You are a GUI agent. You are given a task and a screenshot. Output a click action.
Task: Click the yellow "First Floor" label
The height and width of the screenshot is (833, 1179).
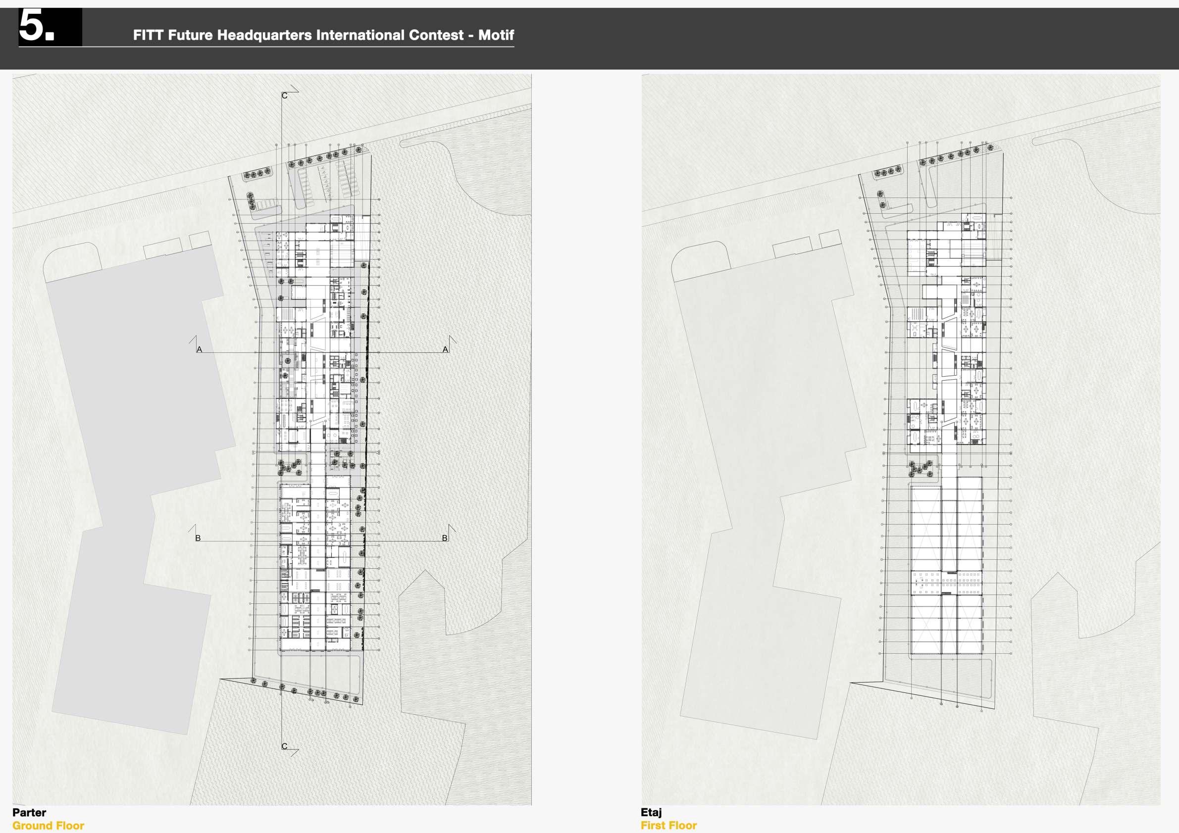[668, 825]
